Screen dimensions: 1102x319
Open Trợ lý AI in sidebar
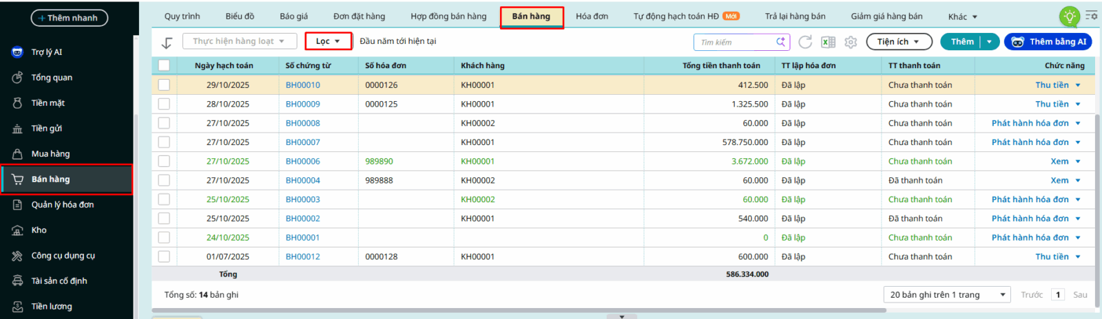[x=46, y=52]
